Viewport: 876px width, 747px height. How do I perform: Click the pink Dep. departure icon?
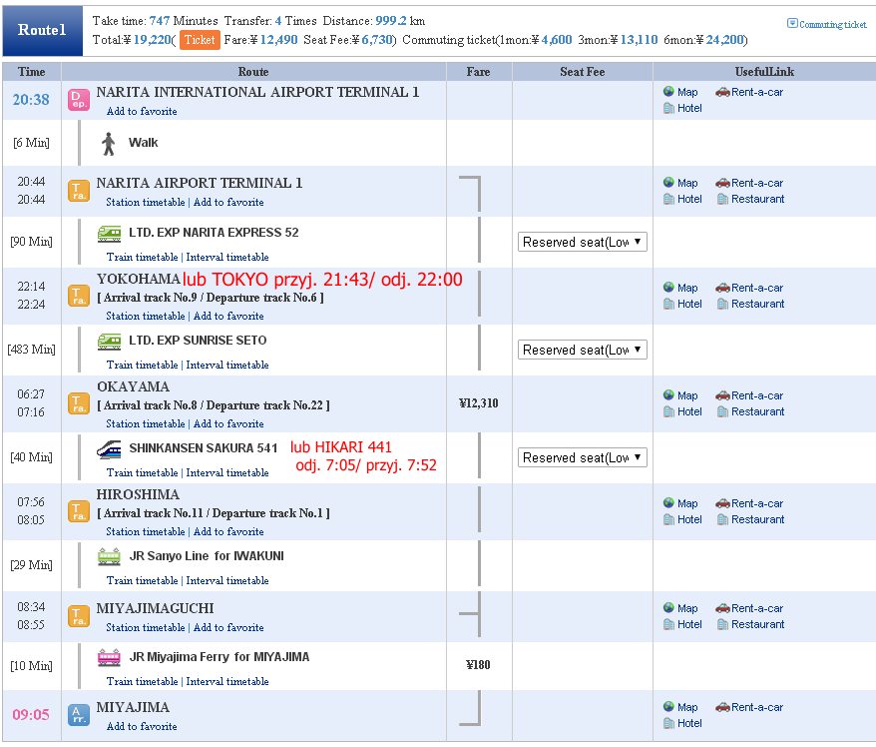click(79, 100)
